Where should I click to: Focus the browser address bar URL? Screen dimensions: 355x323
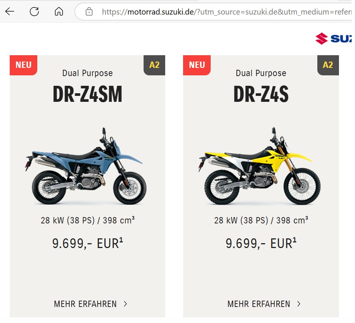pyautogui.click(x=224, y=12)
